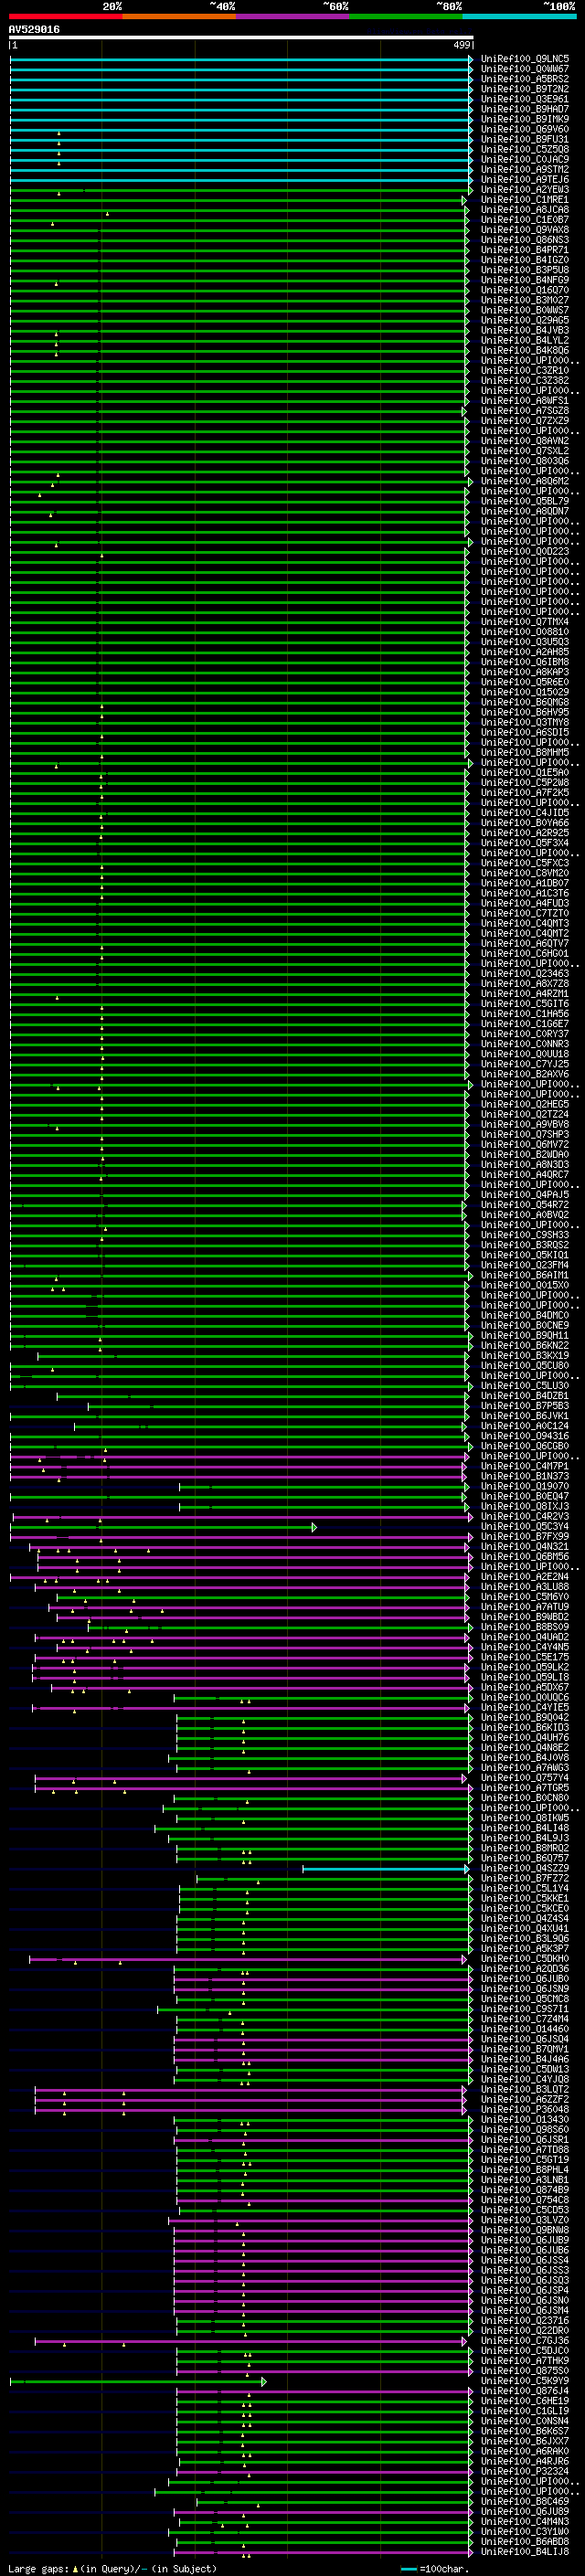This screenshot has width=585, height=2576.
Task: Open hit UniRef100_Q6CGB0
Action: pyautogui.click(x=525, y=1446)
